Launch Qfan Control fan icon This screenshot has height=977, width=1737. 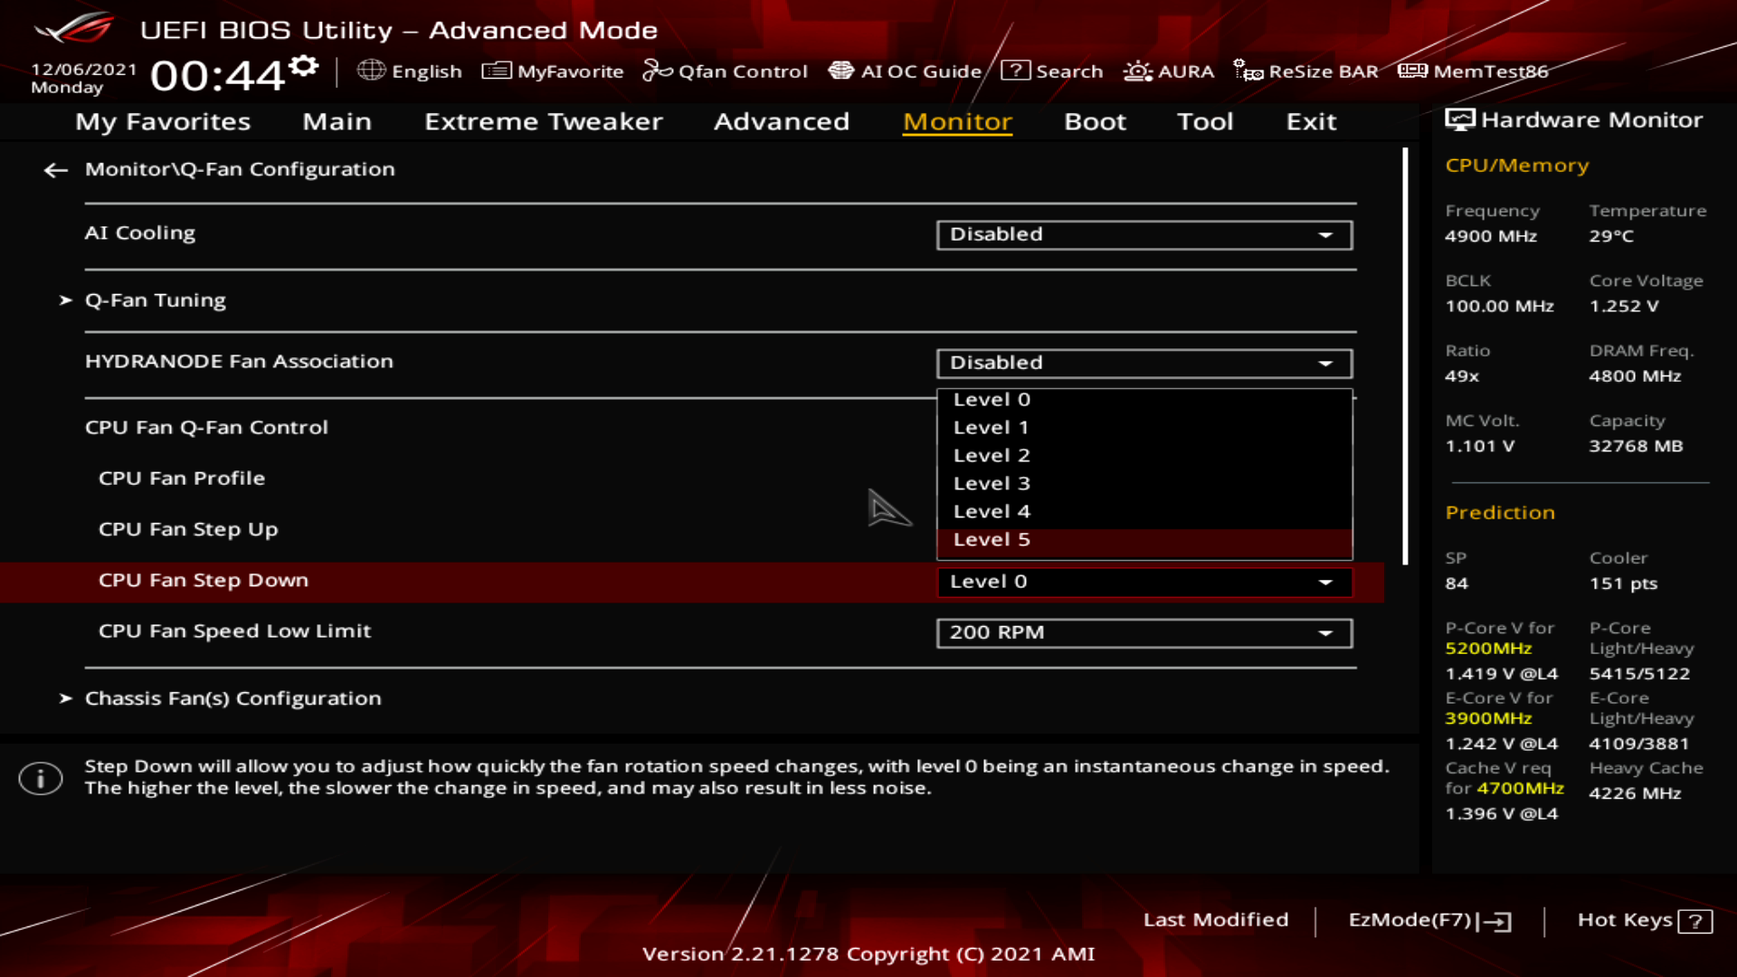pyautogui.click(x=657, y=71)
